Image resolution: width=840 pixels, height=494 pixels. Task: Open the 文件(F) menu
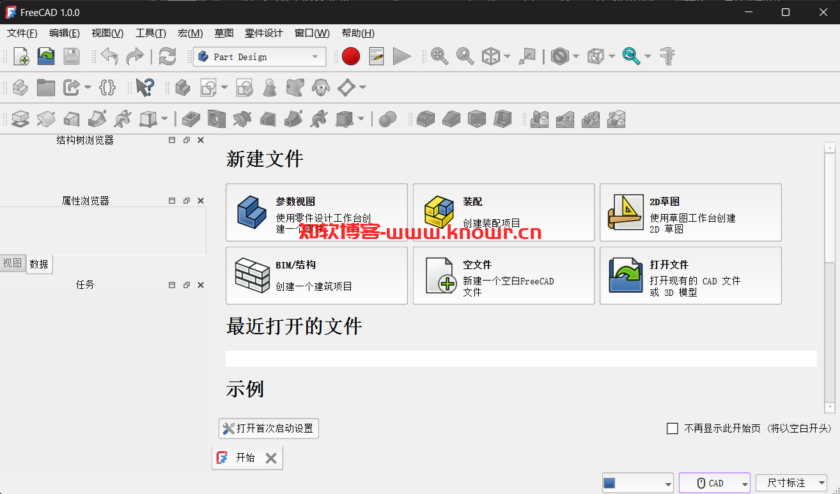pos(22,33)
